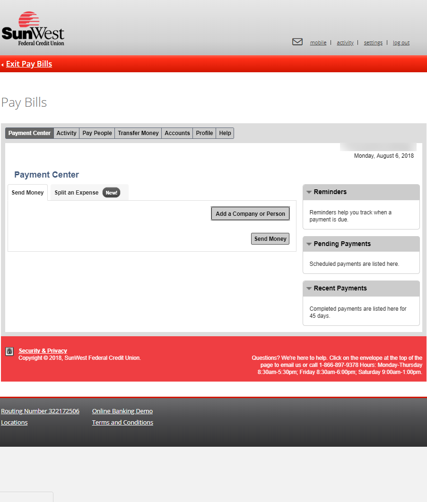Screen dimensions: 427x502
Task: Open the Security & Privacy link
Action: tap(43, 351)
